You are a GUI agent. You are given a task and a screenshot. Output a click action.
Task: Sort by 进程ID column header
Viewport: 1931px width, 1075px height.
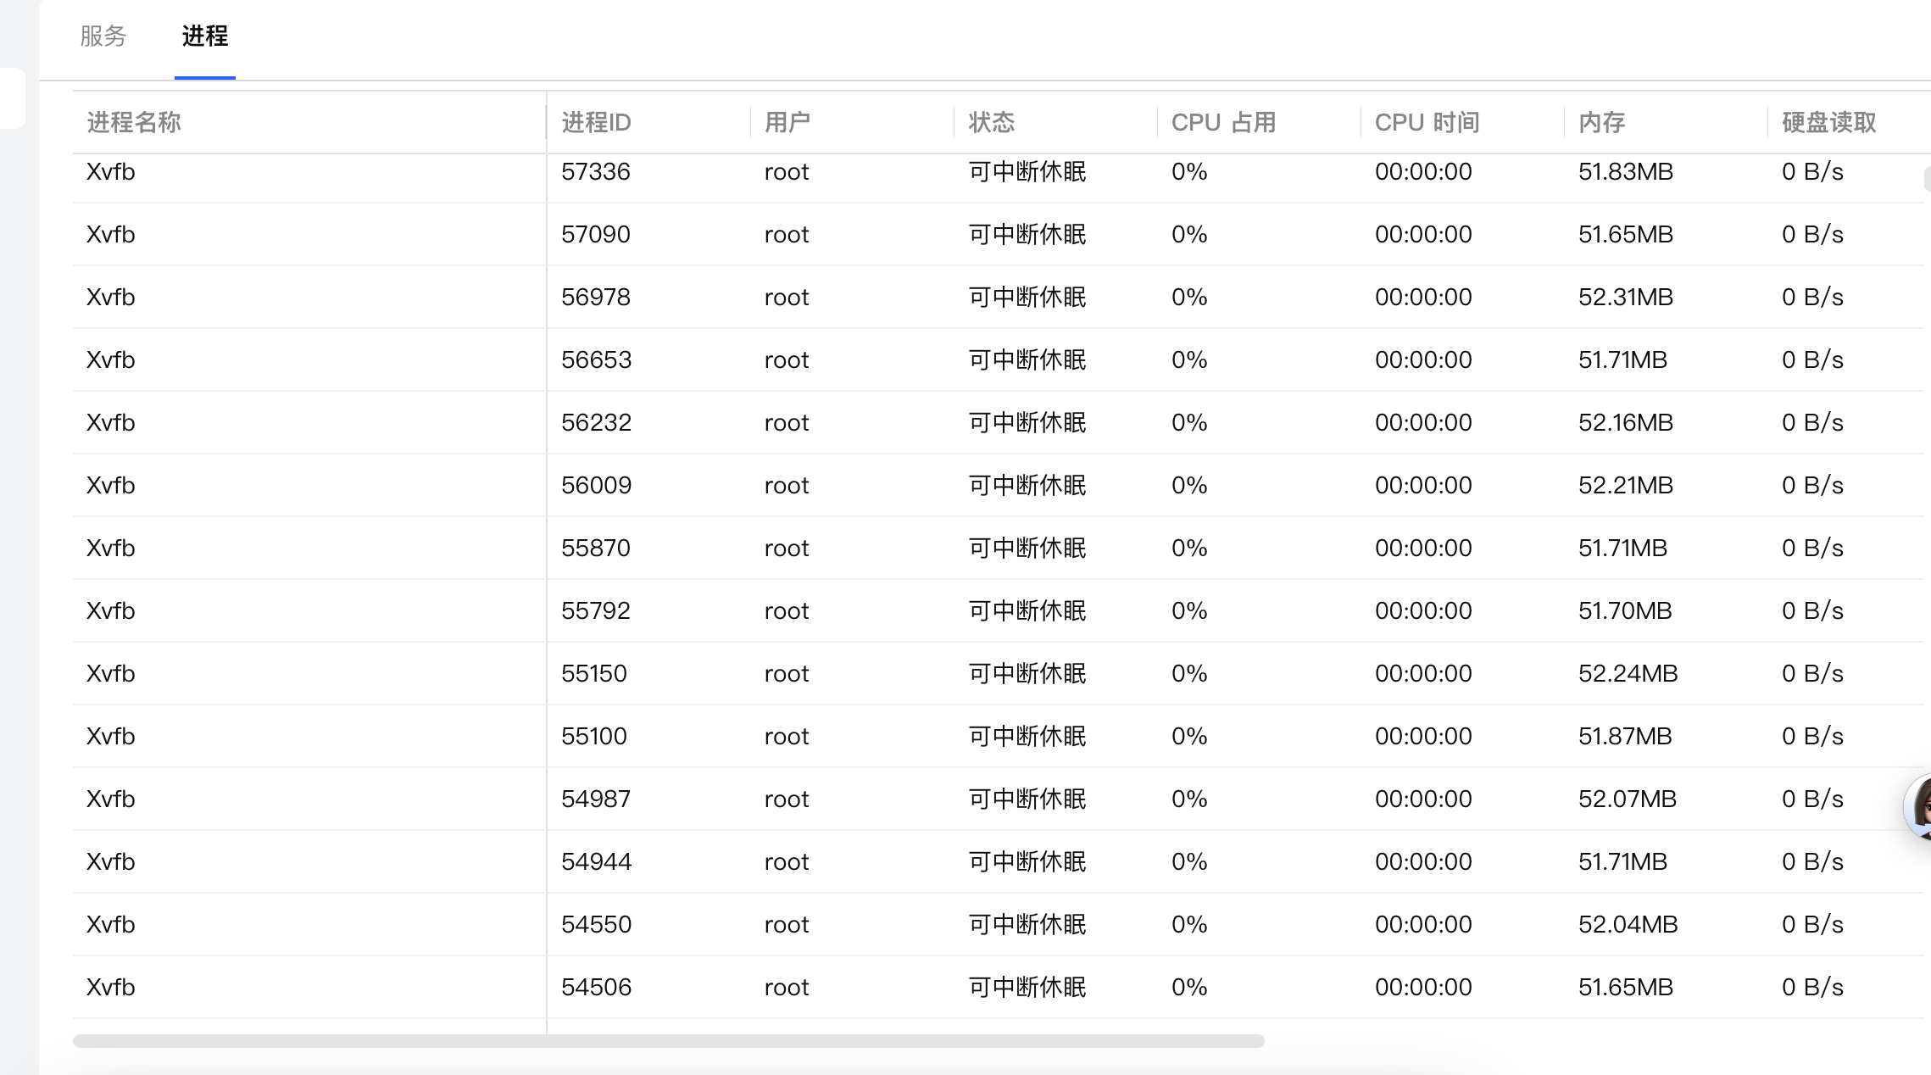point(596,122)
